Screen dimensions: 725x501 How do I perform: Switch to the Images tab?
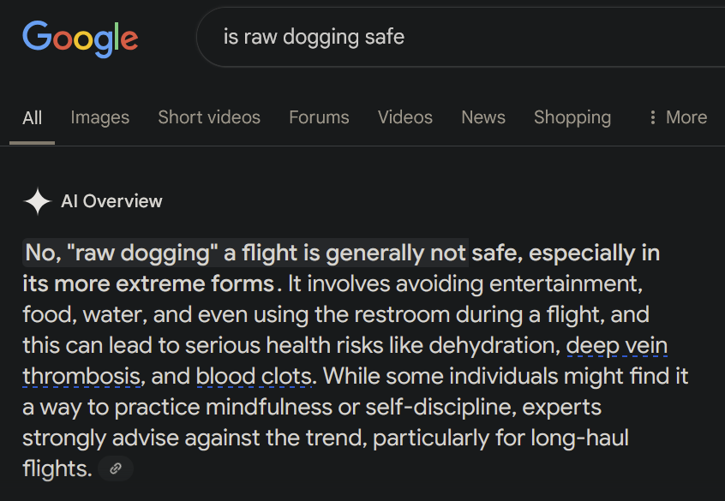click(100, 117)
